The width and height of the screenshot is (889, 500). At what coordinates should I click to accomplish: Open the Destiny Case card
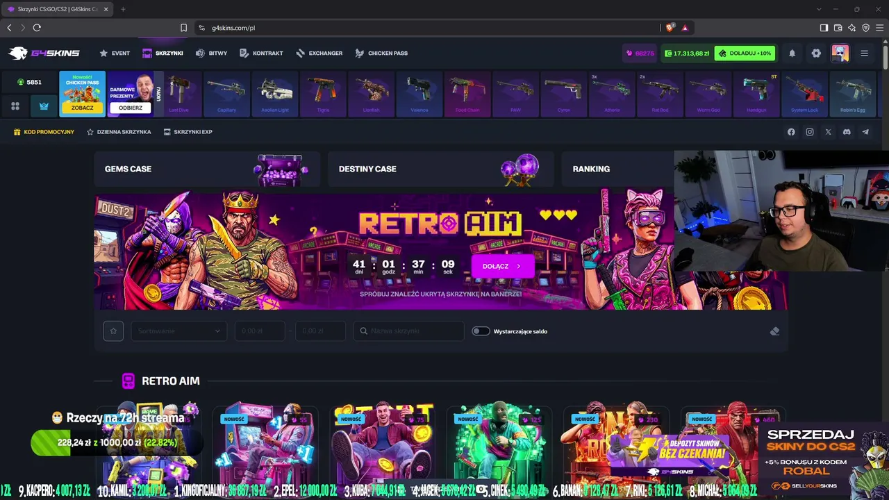[x=441, y=169]
